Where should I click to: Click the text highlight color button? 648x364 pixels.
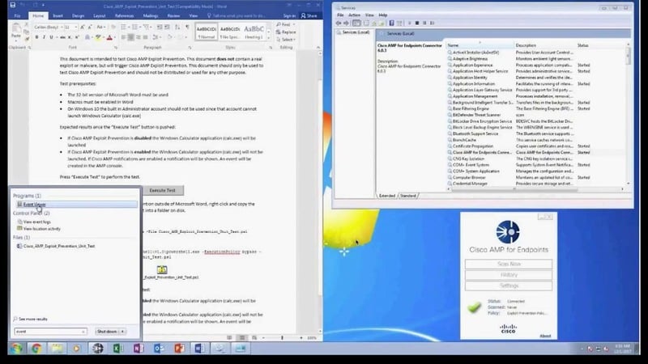click(x=98, y=37)
